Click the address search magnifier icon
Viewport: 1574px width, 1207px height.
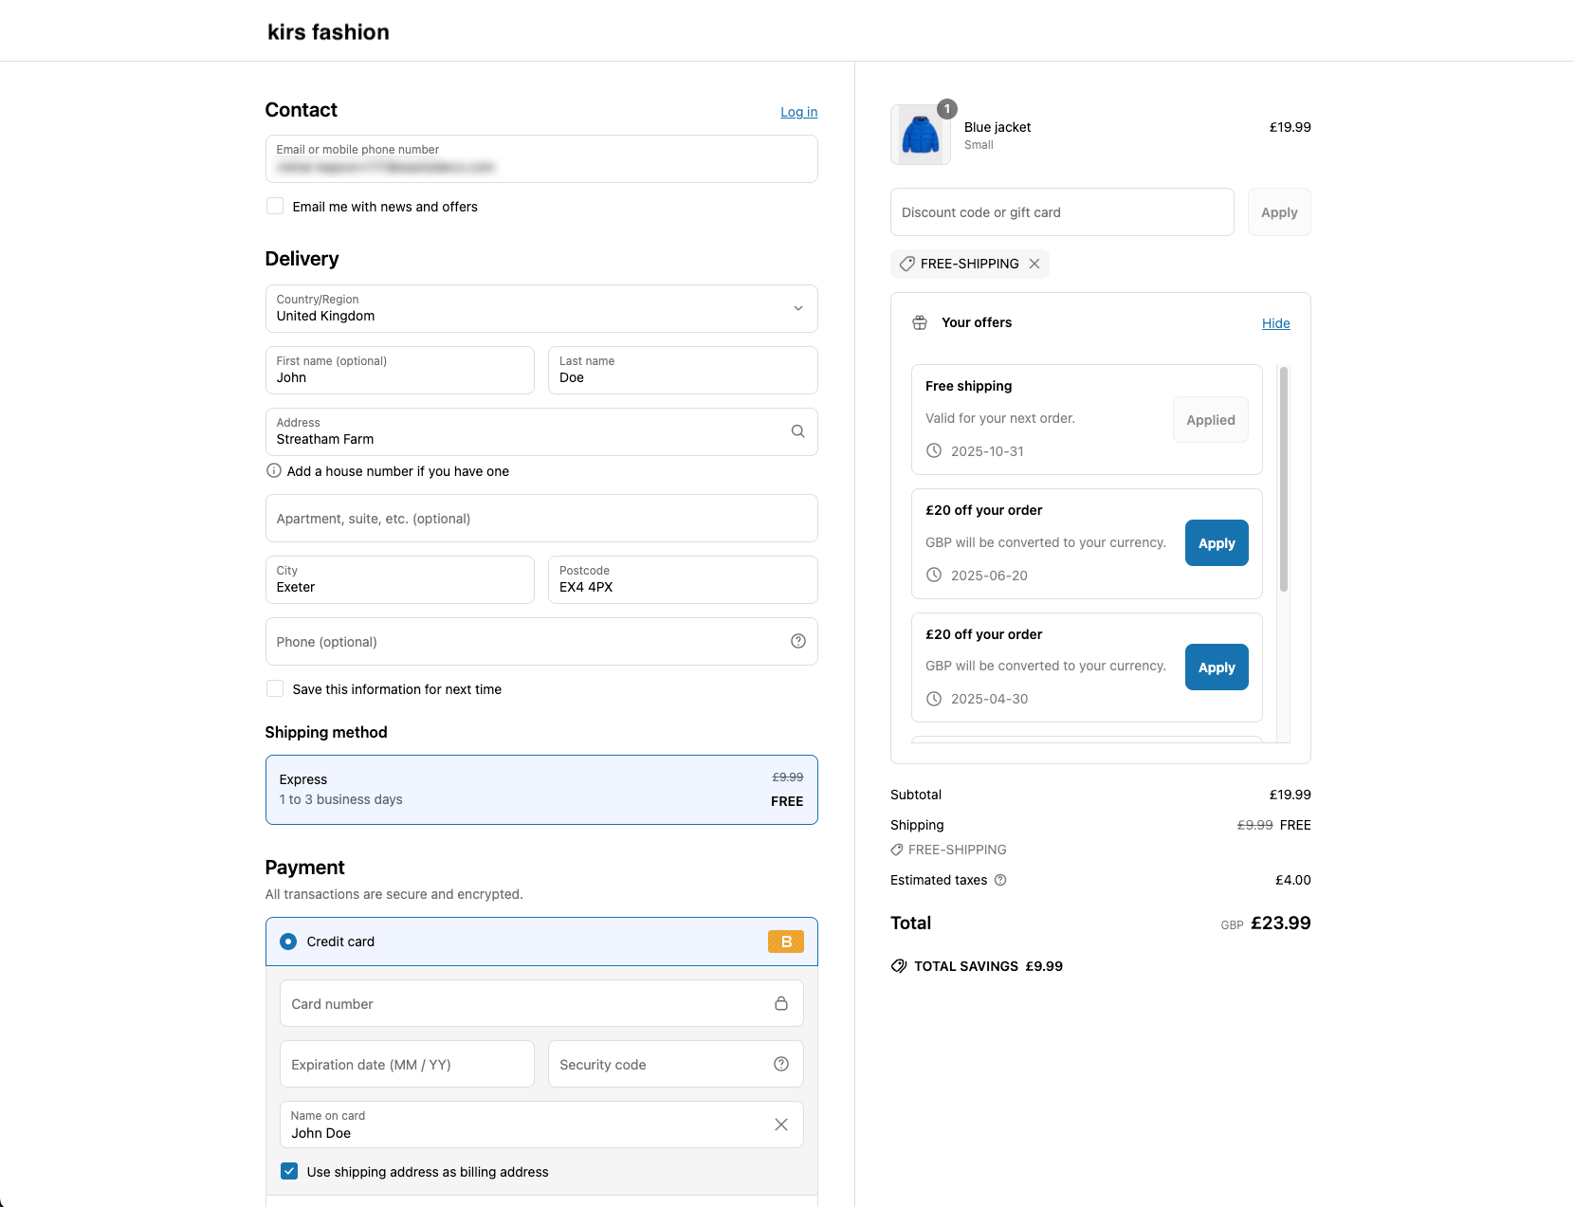point(797,431)
